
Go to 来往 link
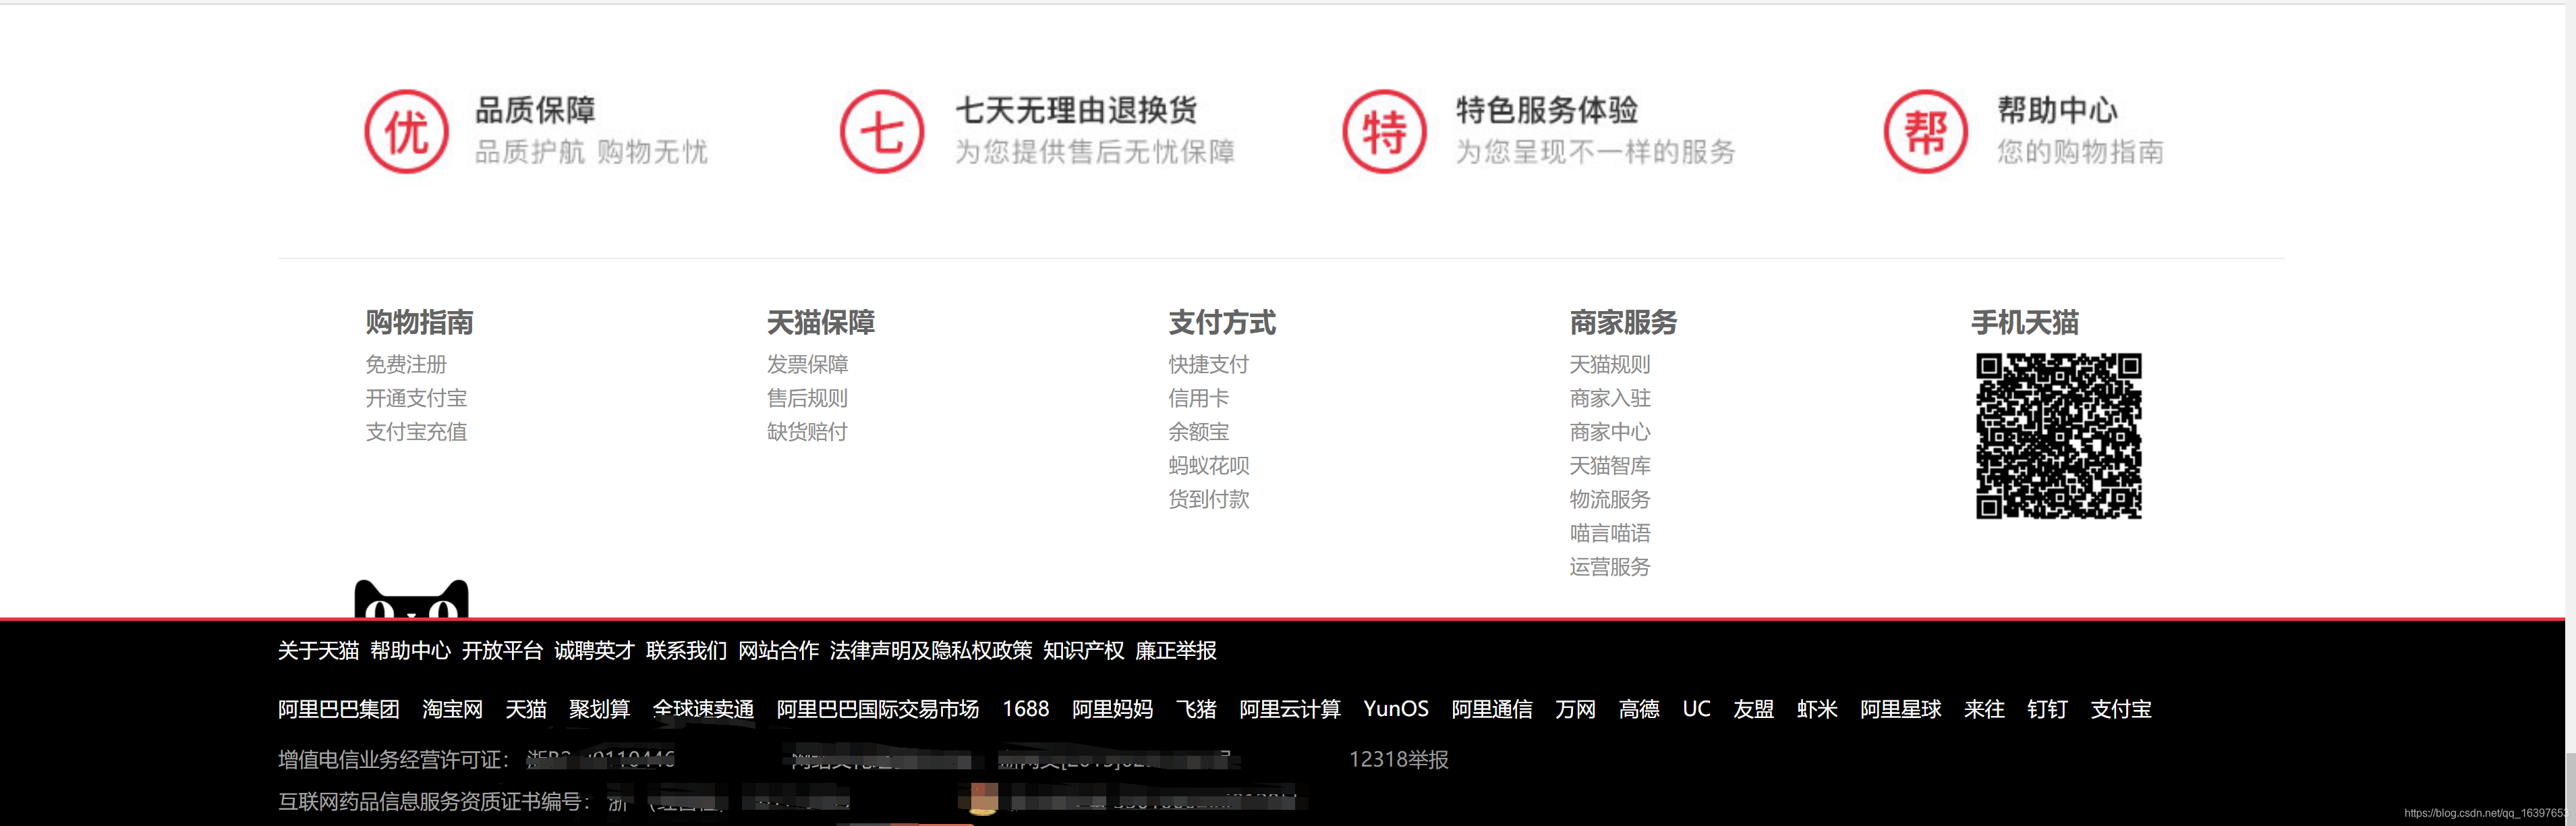pos(1984,709)
